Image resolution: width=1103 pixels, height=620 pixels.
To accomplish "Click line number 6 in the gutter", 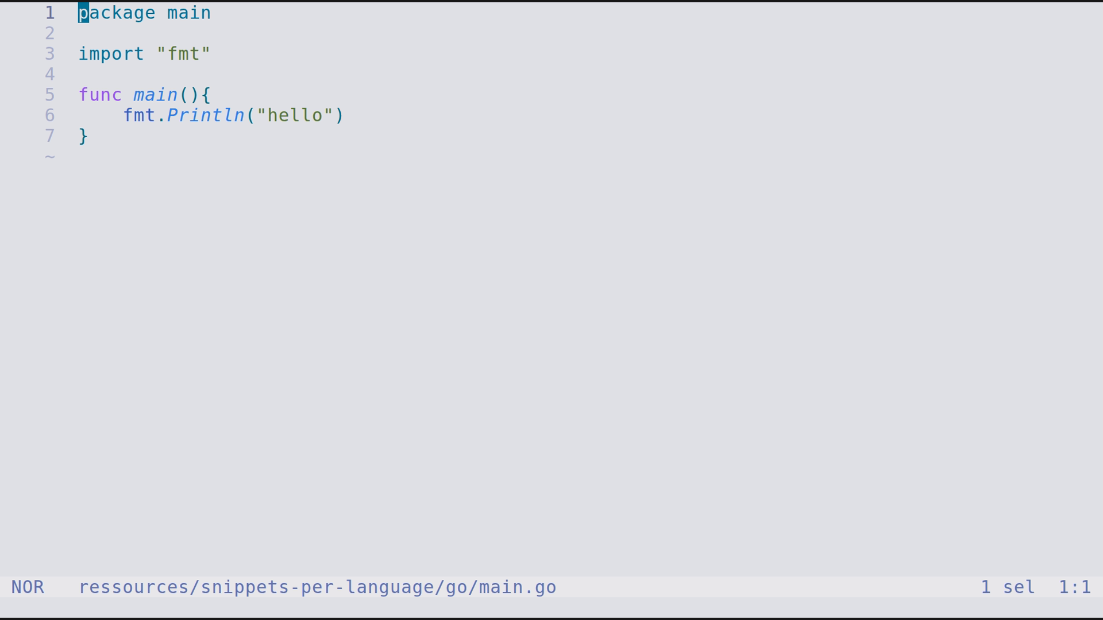I will [50, 115].
